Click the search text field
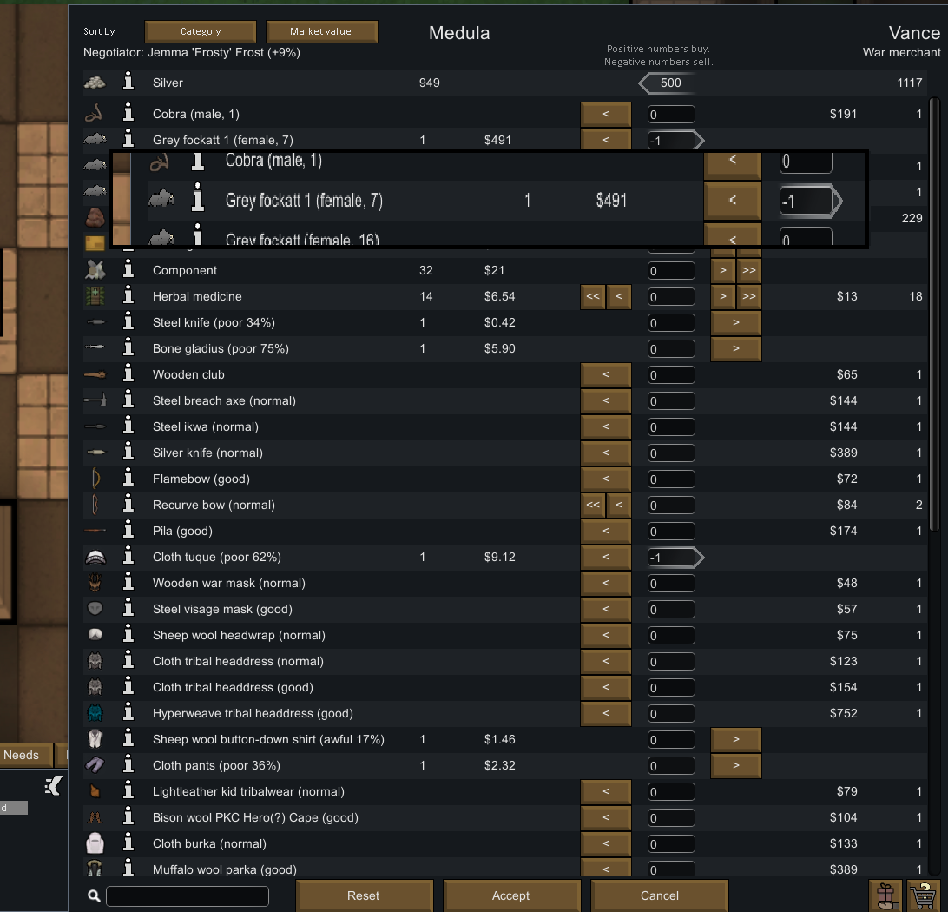The width and height of the screenshot is (948, 912). tap(188, 895)
